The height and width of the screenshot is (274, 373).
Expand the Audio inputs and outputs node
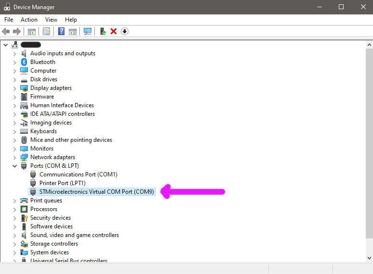14,53
